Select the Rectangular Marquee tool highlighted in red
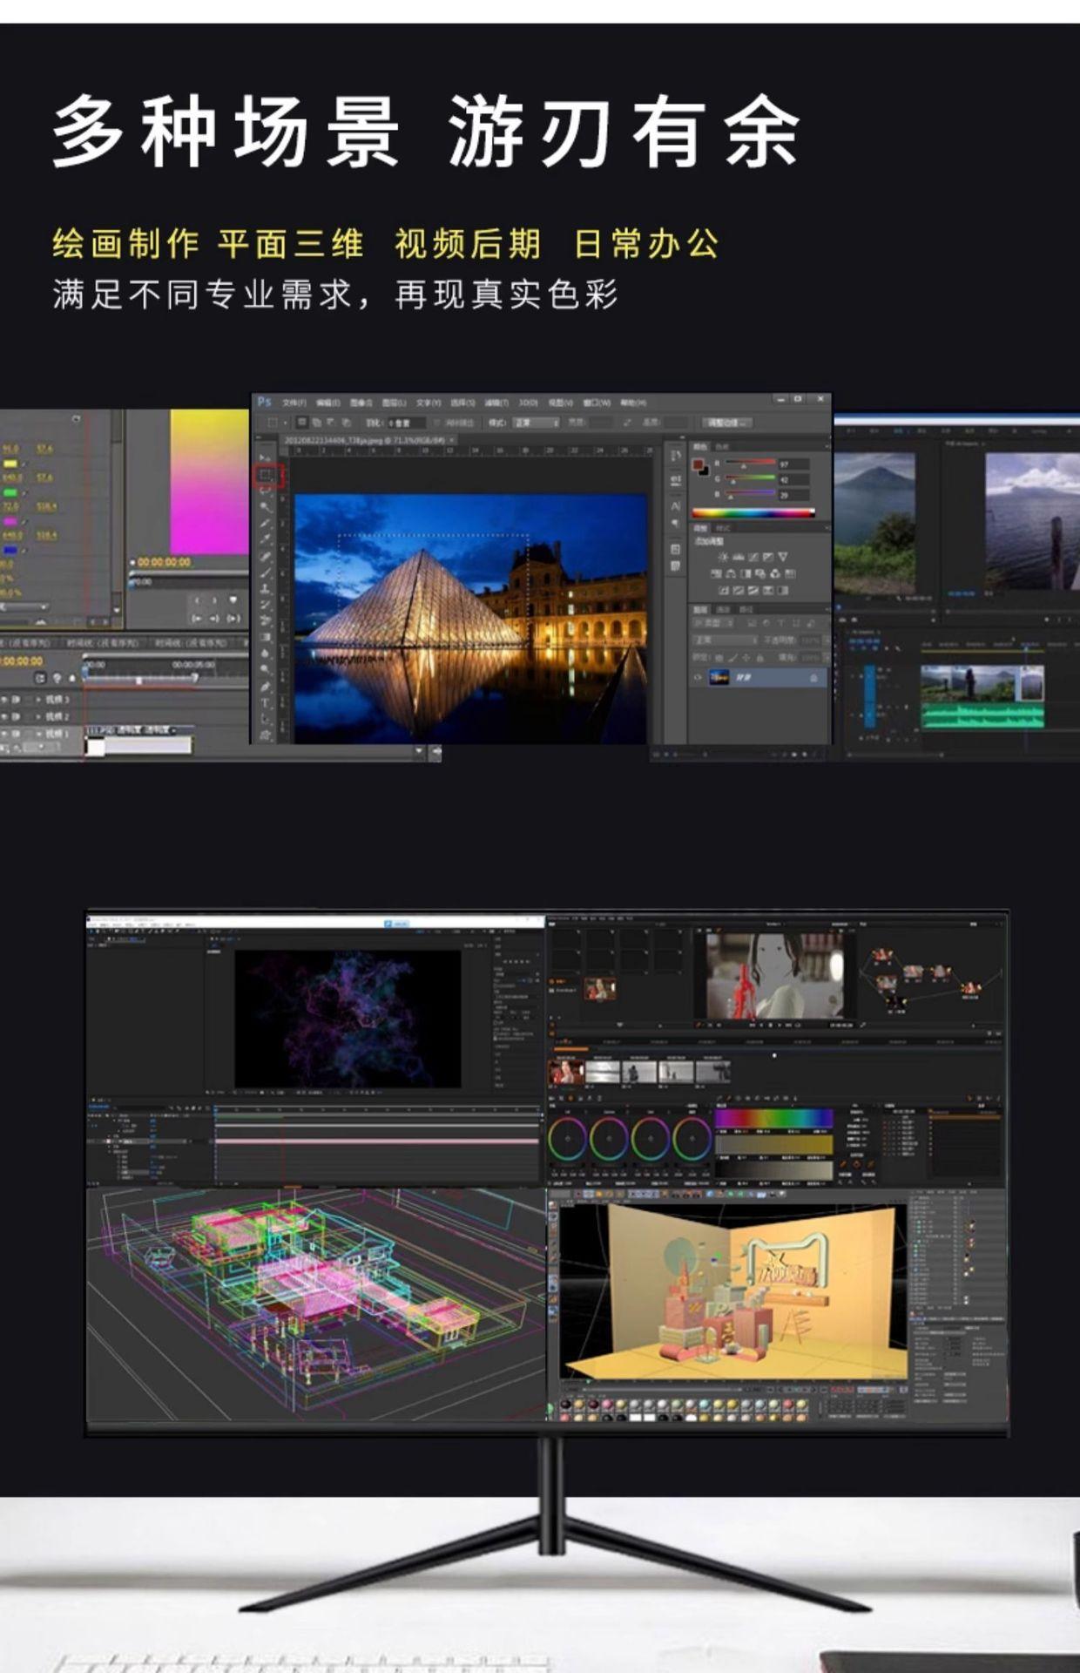The image size is (1080, 1673). coord(267,476)
